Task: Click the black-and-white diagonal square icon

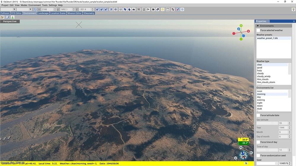Action: [173, 9]
